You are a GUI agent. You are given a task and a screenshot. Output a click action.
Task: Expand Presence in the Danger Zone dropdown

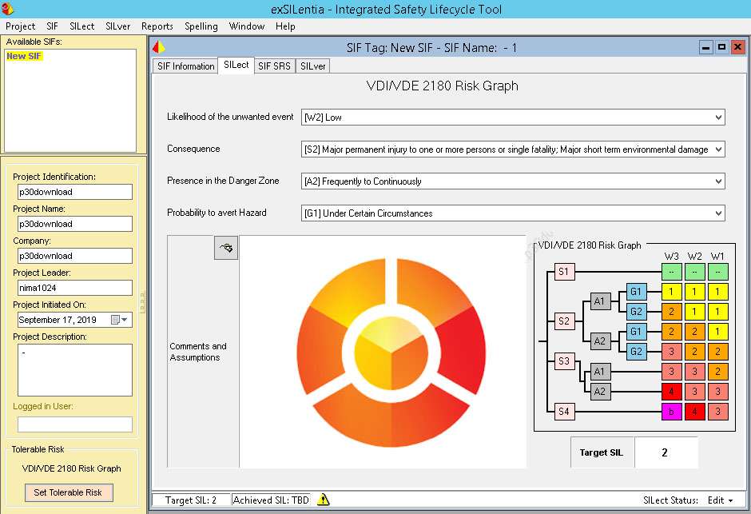coord(718,181)
